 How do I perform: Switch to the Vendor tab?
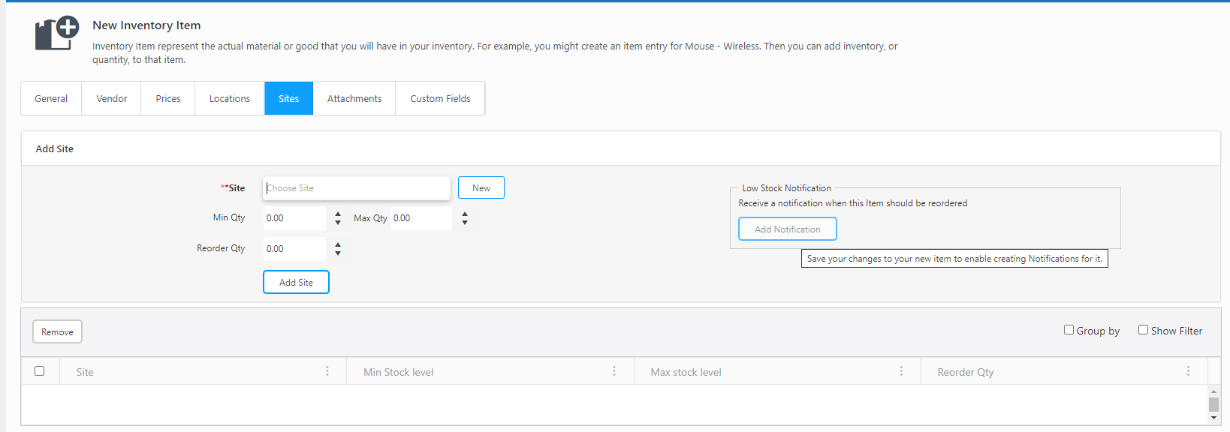(x=111, y=99)
